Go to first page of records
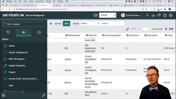Viewport: 176px width, 99px height. point(133,29)
